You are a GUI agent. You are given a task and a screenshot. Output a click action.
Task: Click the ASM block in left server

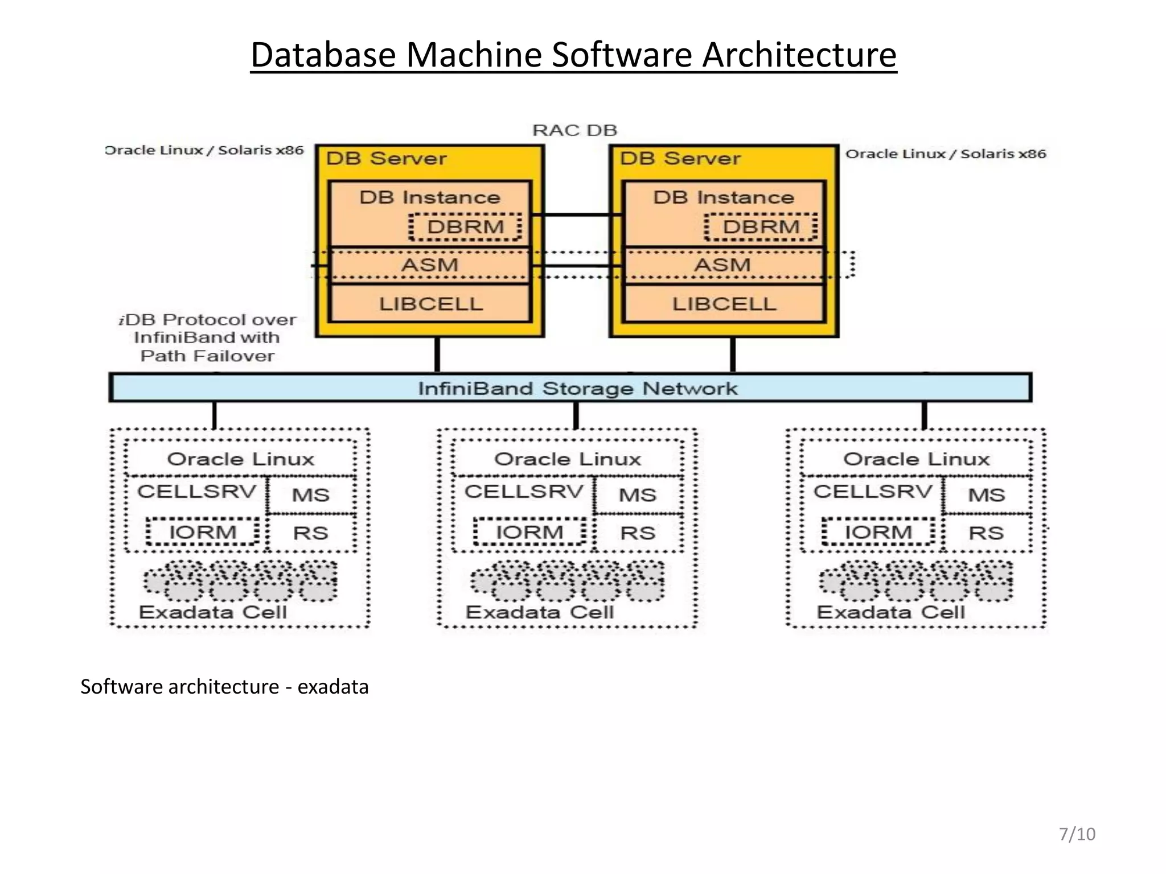[429, 265]
